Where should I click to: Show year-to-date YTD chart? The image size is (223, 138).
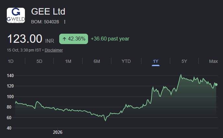[x=126, y=61]
